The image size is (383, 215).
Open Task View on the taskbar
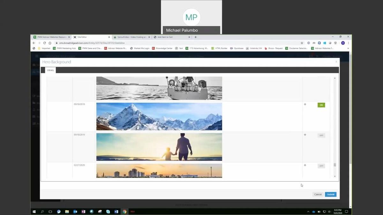coord(50,211)
